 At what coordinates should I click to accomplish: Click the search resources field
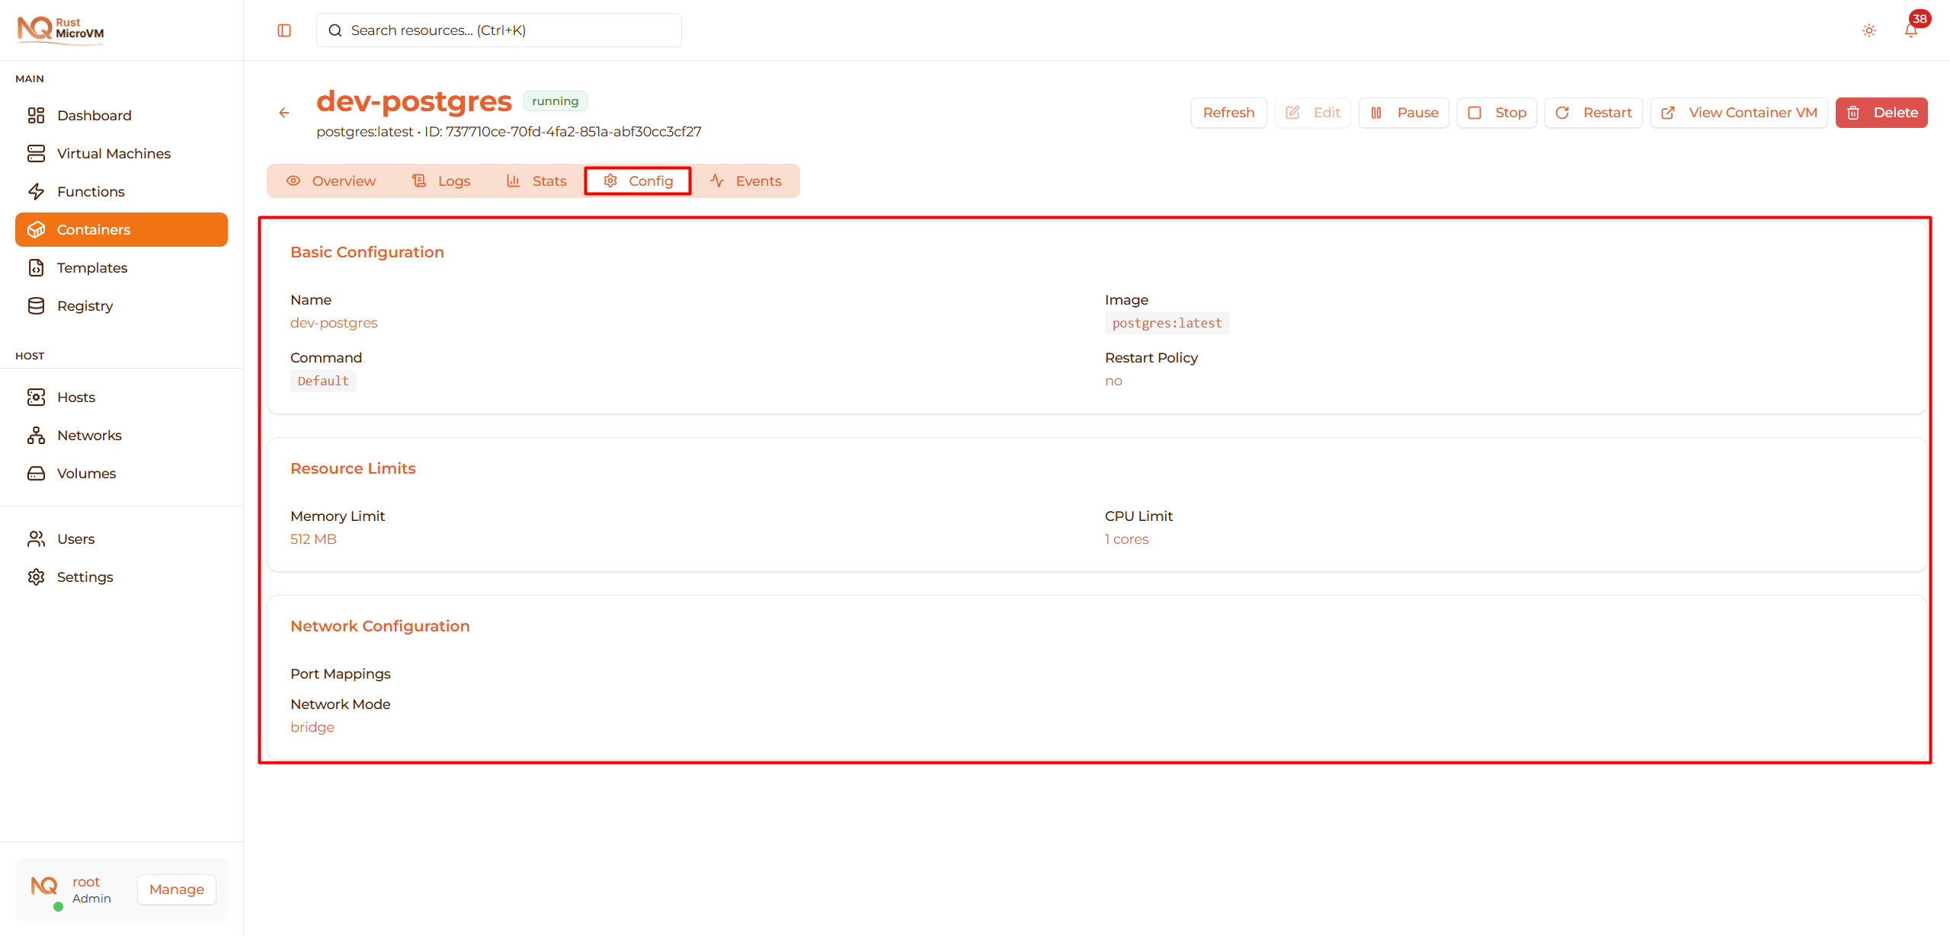(498, 30)
